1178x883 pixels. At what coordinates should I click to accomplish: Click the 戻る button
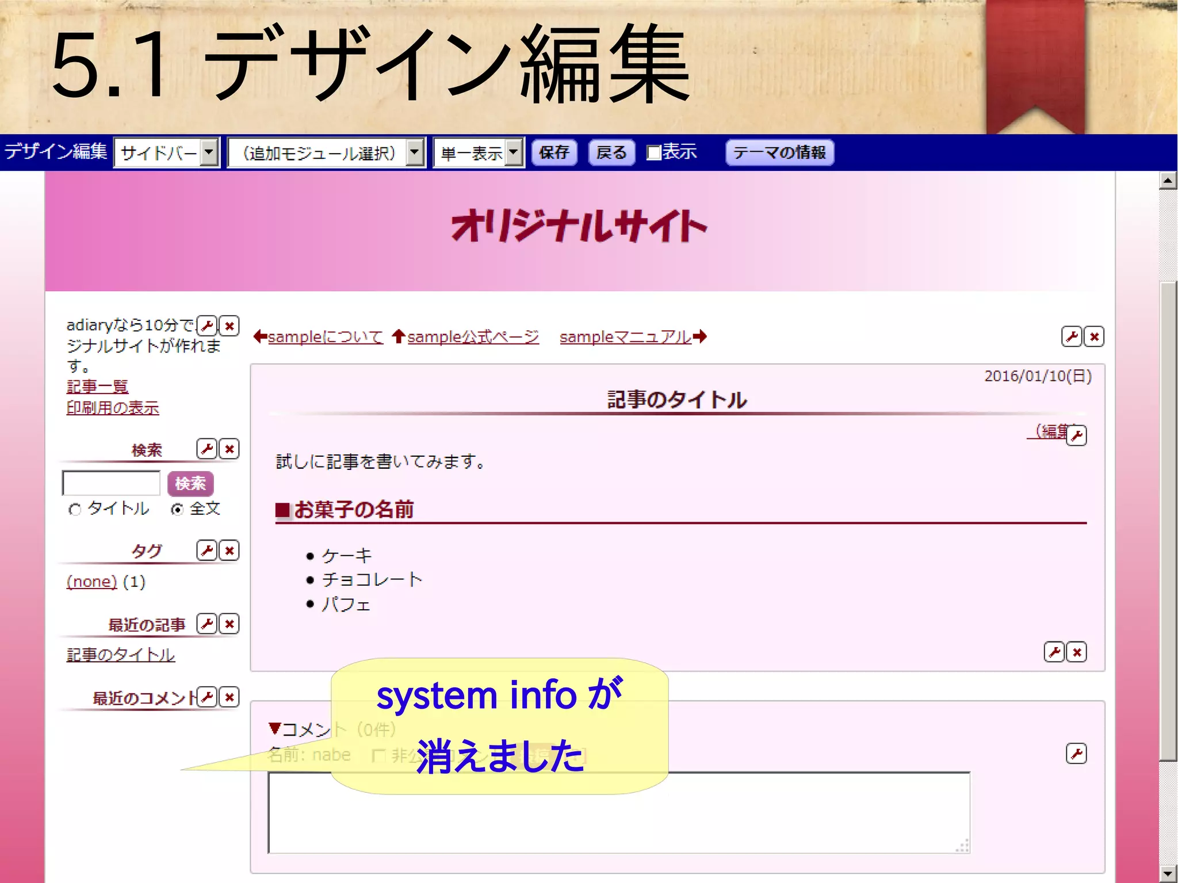tap(611, 153)
